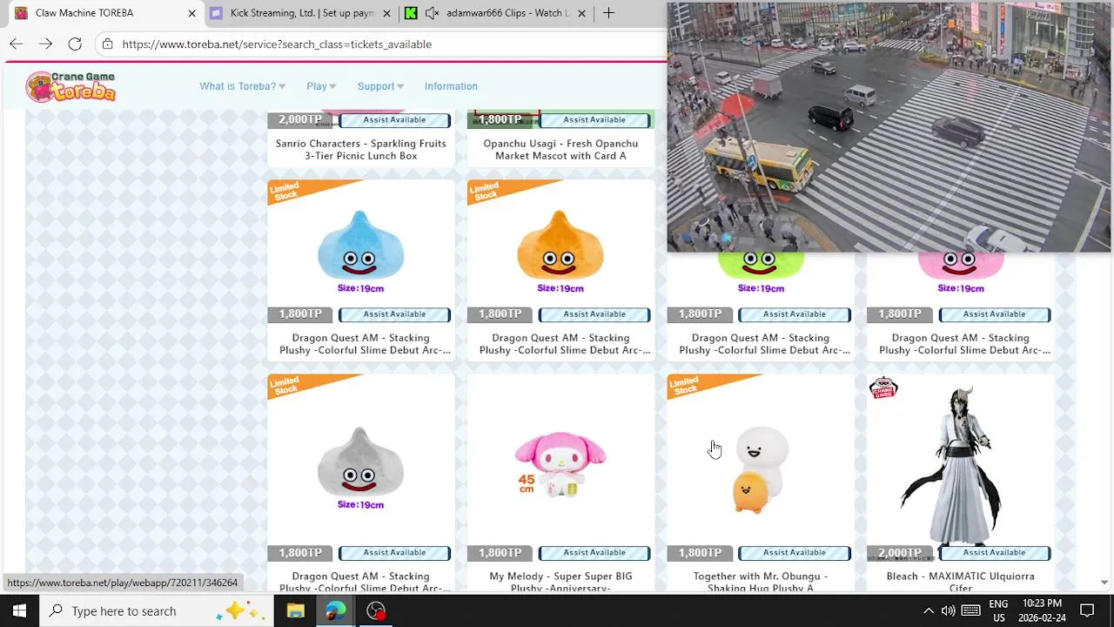Screen dimensions: 1114x627
Task: Expand the What is Toreba? menu
Action: [x=242, y=86]
